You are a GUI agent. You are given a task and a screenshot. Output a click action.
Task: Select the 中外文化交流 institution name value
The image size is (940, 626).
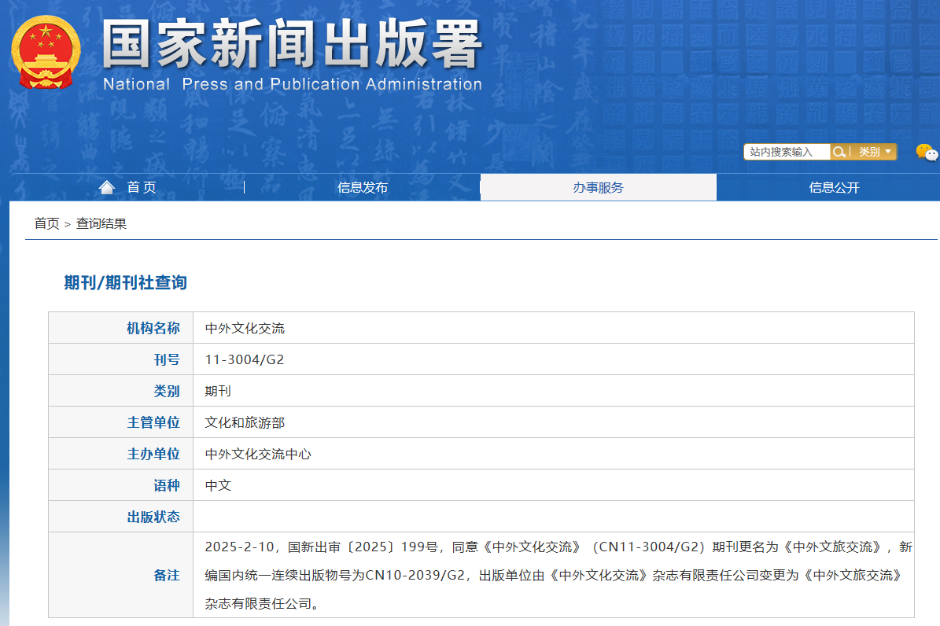click(245, 329)
